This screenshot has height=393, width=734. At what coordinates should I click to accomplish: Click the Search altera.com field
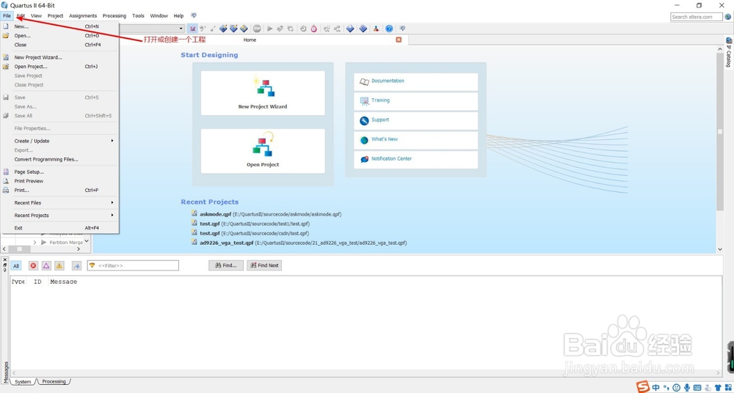point(696,17)
